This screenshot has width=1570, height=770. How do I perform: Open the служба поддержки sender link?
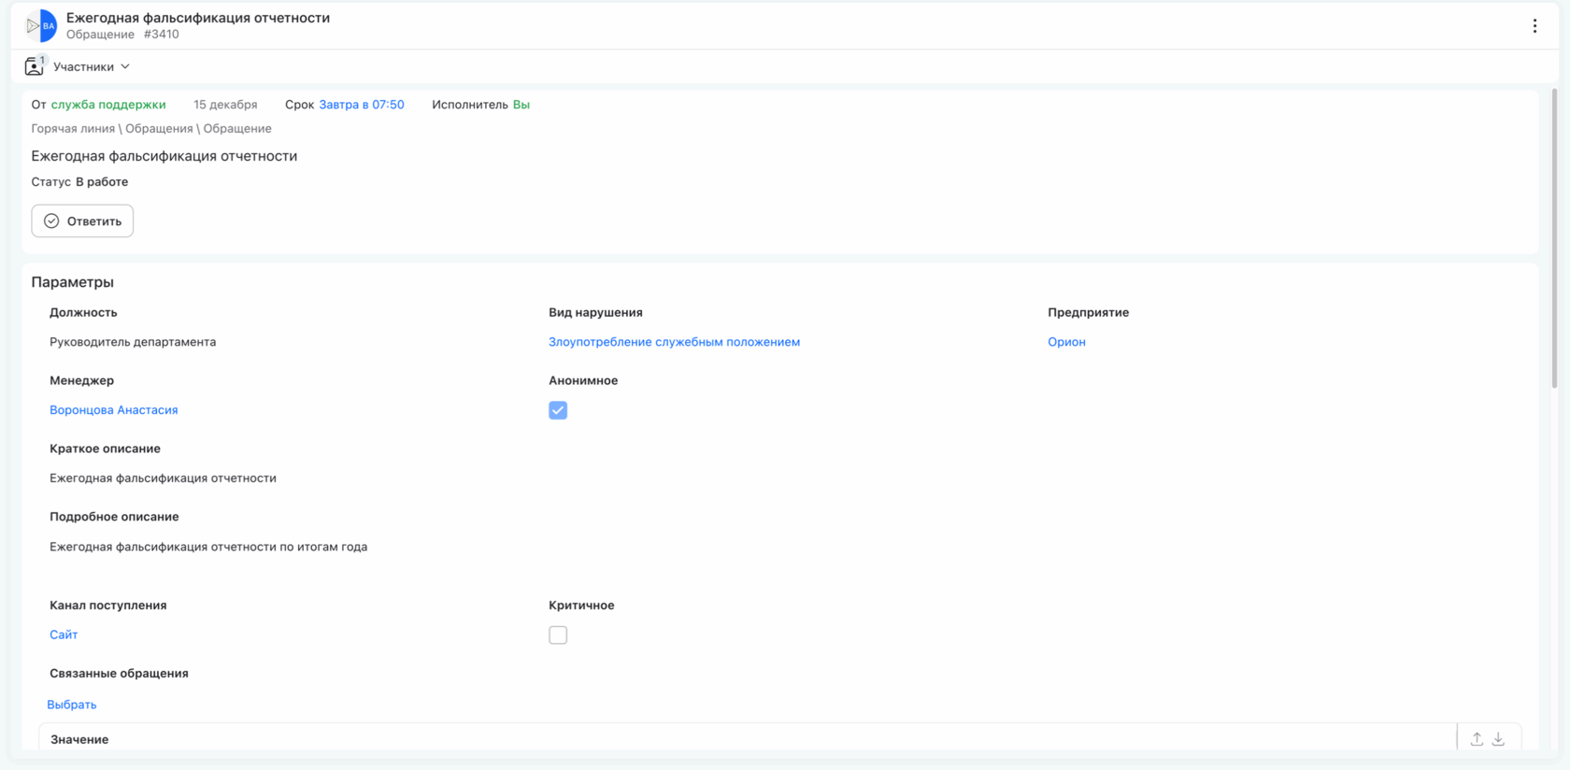(x=108, y=105)
